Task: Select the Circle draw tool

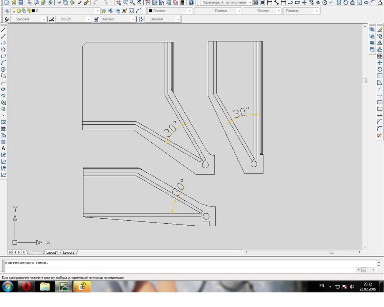Action: click(x=3, y=69)
